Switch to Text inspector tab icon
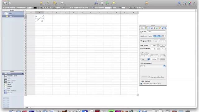 click(154, 28)
